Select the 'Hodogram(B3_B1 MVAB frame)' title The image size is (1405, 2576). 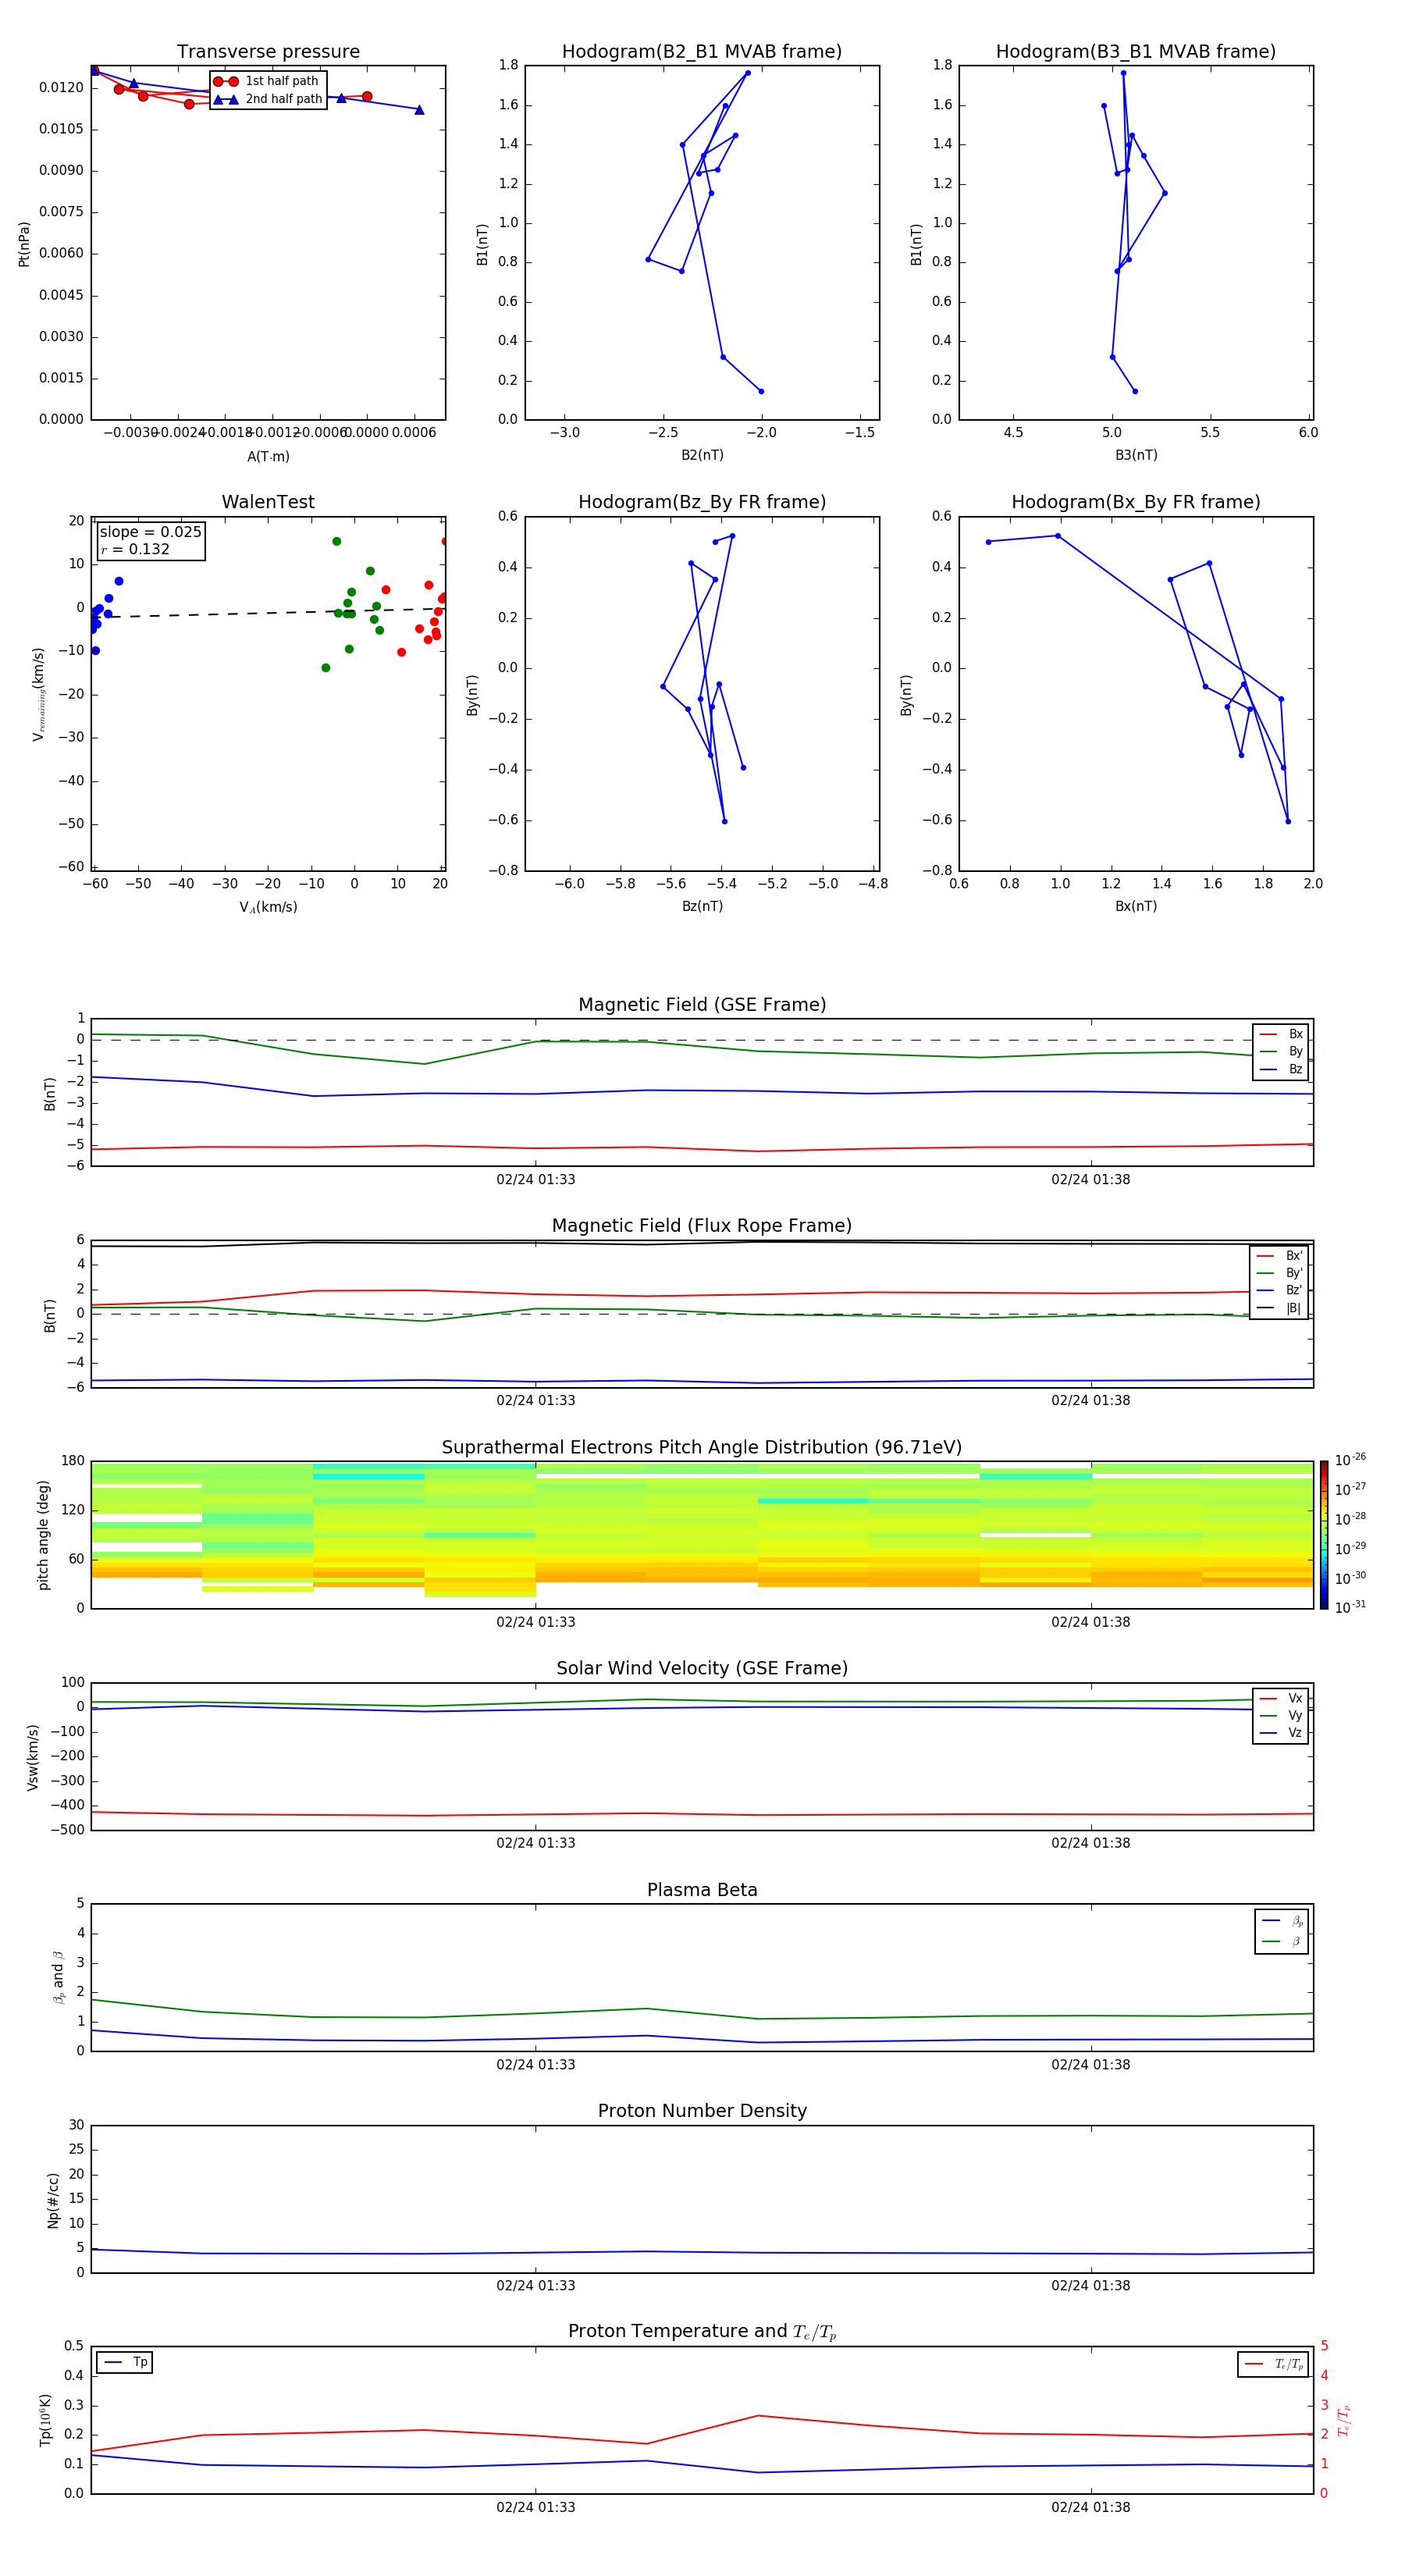click(1136, 52)
